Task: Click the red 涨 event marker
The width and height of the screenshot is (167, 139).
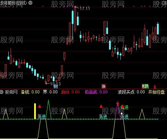Action: click(104, 86)
